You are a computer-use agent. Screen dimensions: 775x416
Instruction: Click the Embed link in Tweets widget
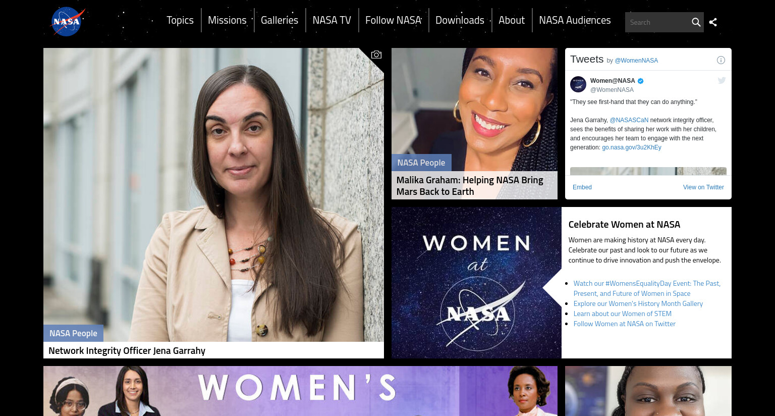pyautogui.click(x=582, y=187)
